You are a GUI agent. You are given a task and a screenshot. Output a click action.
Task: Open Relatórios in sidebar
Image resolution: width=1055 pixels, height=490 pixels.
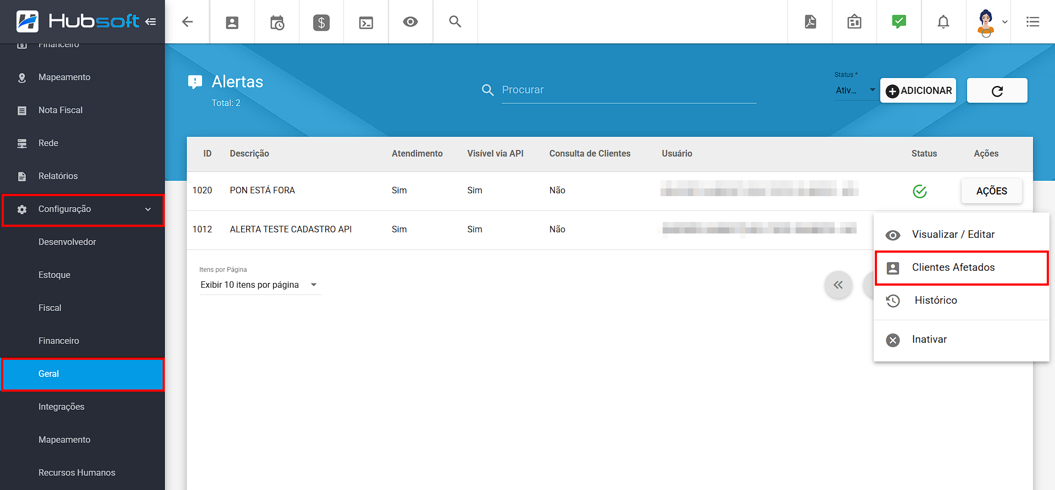pos(82,176)
